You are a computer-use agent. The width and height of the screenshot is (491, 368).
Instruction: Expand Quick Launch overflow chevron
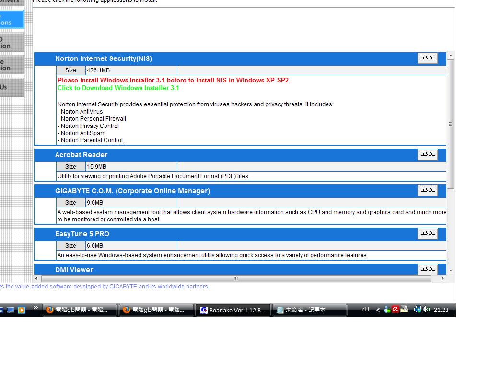tap(35, 308)
